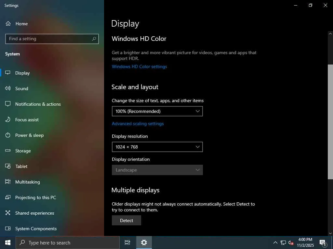
Task: Open network status tray icon
Action: pyautogui.click(x=283, y=243)
